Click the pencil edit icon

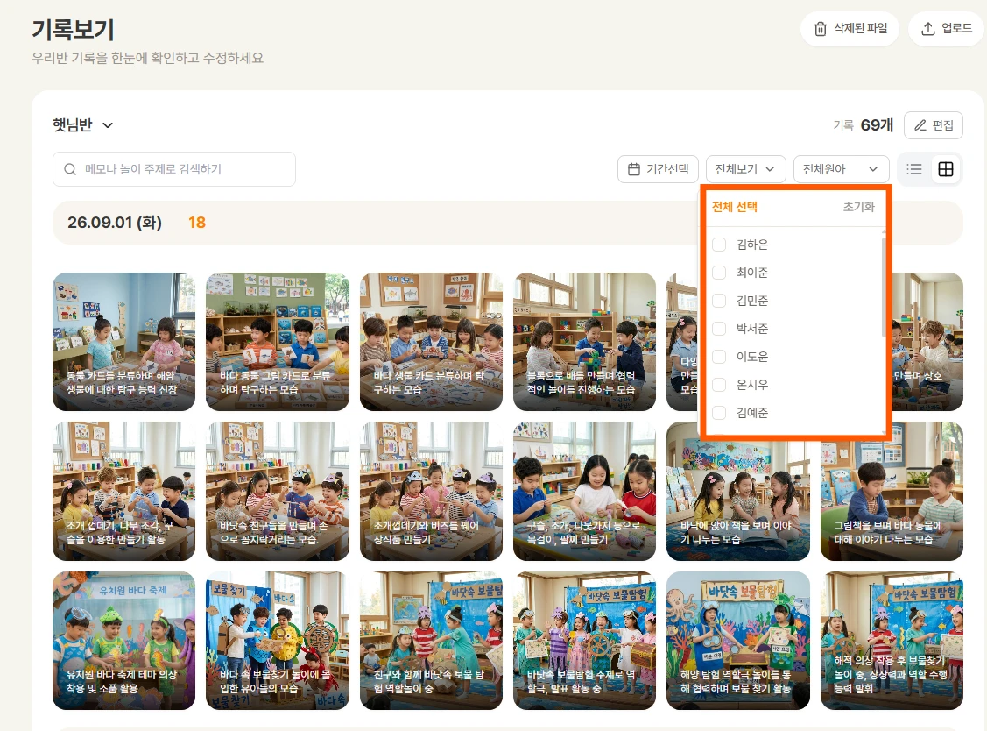click(x=920, y=125)
